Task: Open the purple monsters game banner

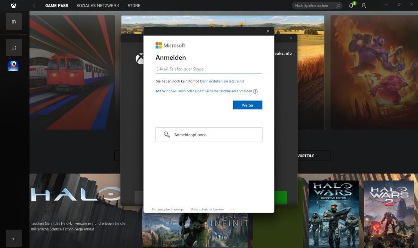Action: tap(374, 72)
